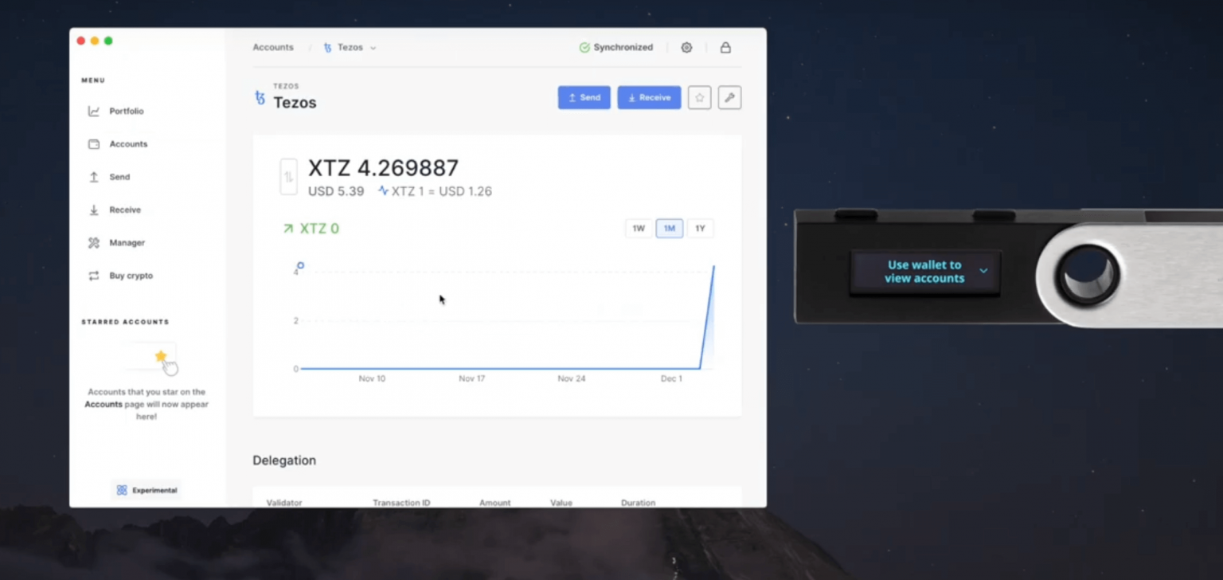Lock the app with the padlock icon

[725, 47]
